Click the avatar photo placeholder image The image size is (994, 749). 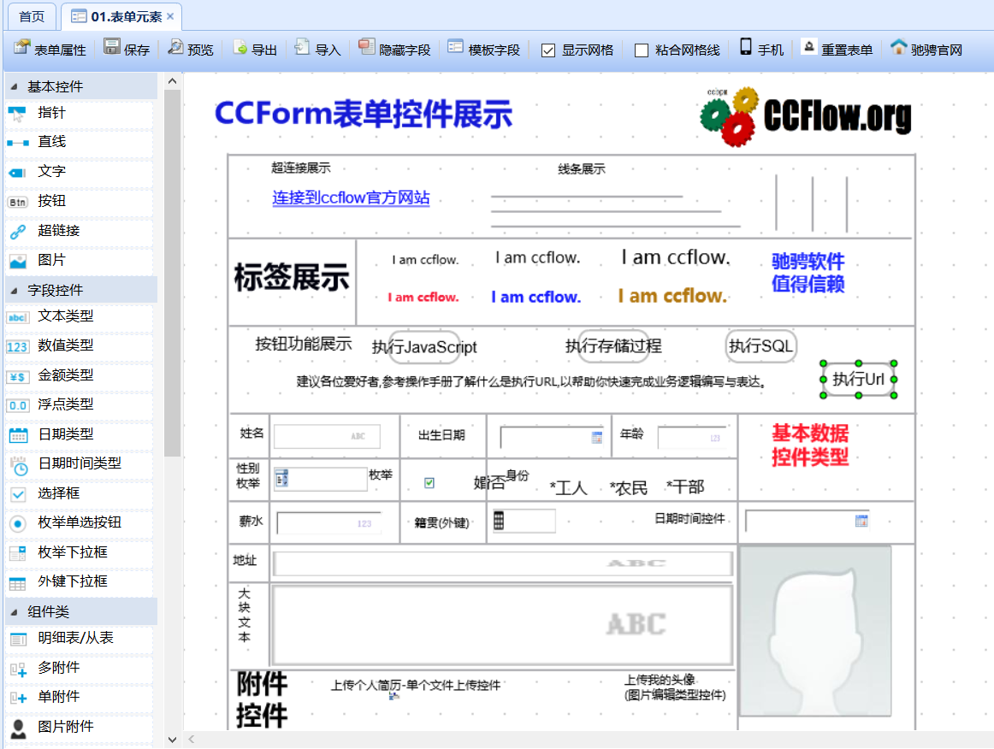(x=816, y=632)
